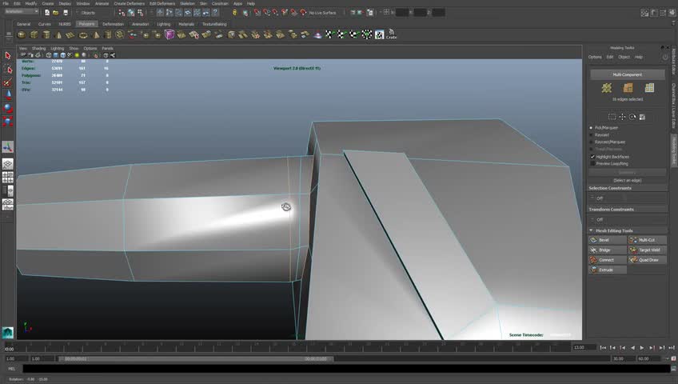This screenshot has width=678, height=384.
Task: Collapse the Mesh Editing Tools section
Action: [x=592, y=230]
